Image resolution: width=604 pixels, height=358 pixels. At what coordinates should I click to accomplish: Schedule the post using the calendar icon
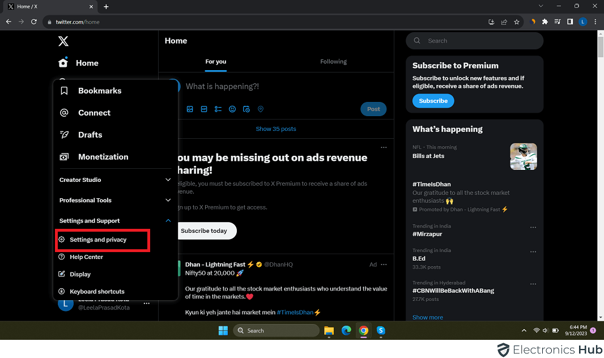(x=246, y=109)
